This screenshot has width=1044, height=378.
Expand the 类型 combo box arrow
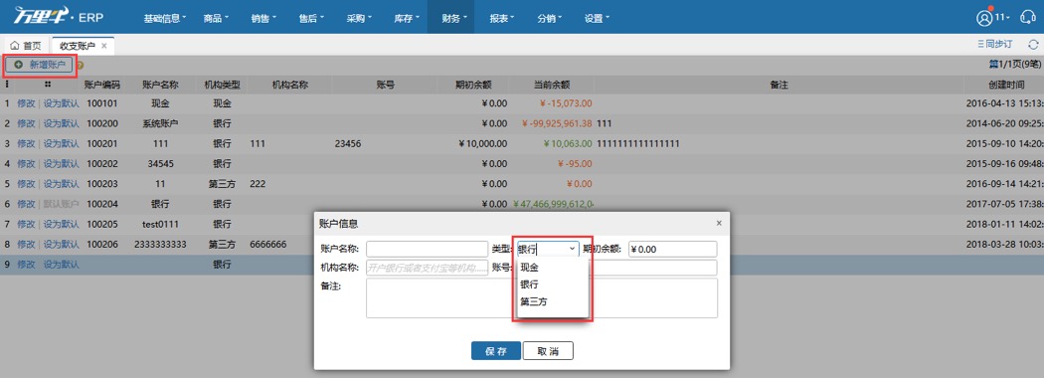572,249
